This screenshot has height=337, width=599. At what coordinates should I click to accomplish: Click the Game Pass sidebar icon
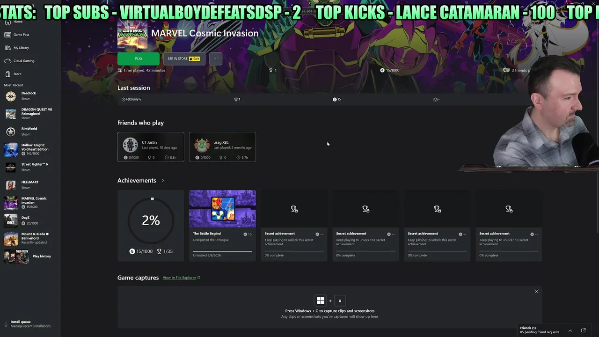[x=7, y=35]
